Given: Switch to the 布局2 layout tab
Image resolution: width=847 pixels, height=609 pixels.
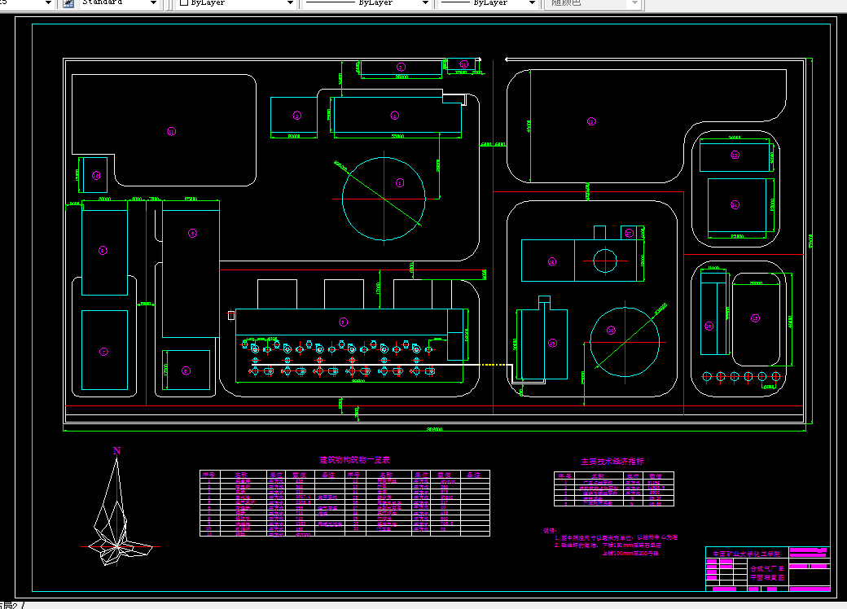Looking at the screenshot, I should coord(9,605).
